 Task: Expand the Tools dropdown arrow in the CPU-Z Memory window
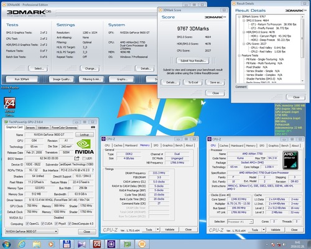158,230
